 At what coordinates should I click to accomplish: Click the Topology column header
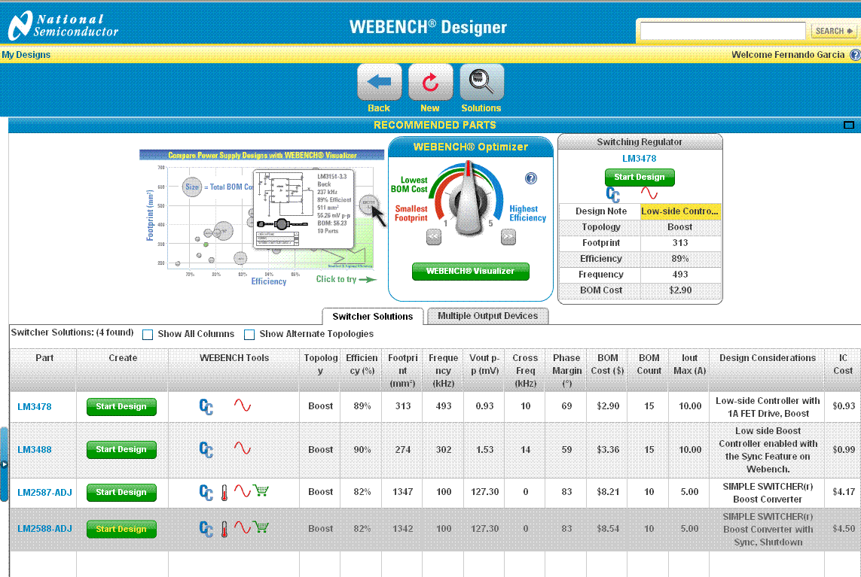pos(321,370)
